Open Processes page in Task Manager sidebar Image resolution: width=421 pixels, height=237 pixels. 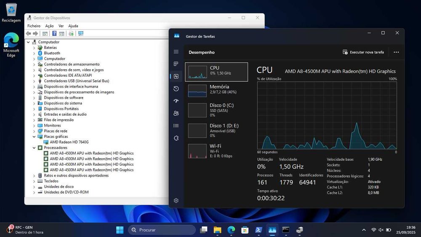(176, 64)
